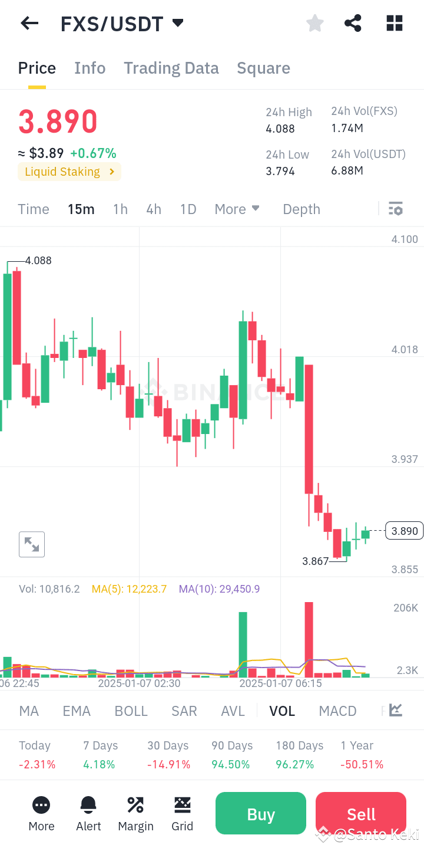Image resolution: width=424 pixels, height=848 pixels.
Task: Select the 1h timeframe
Action: click(x=120, y=209)
